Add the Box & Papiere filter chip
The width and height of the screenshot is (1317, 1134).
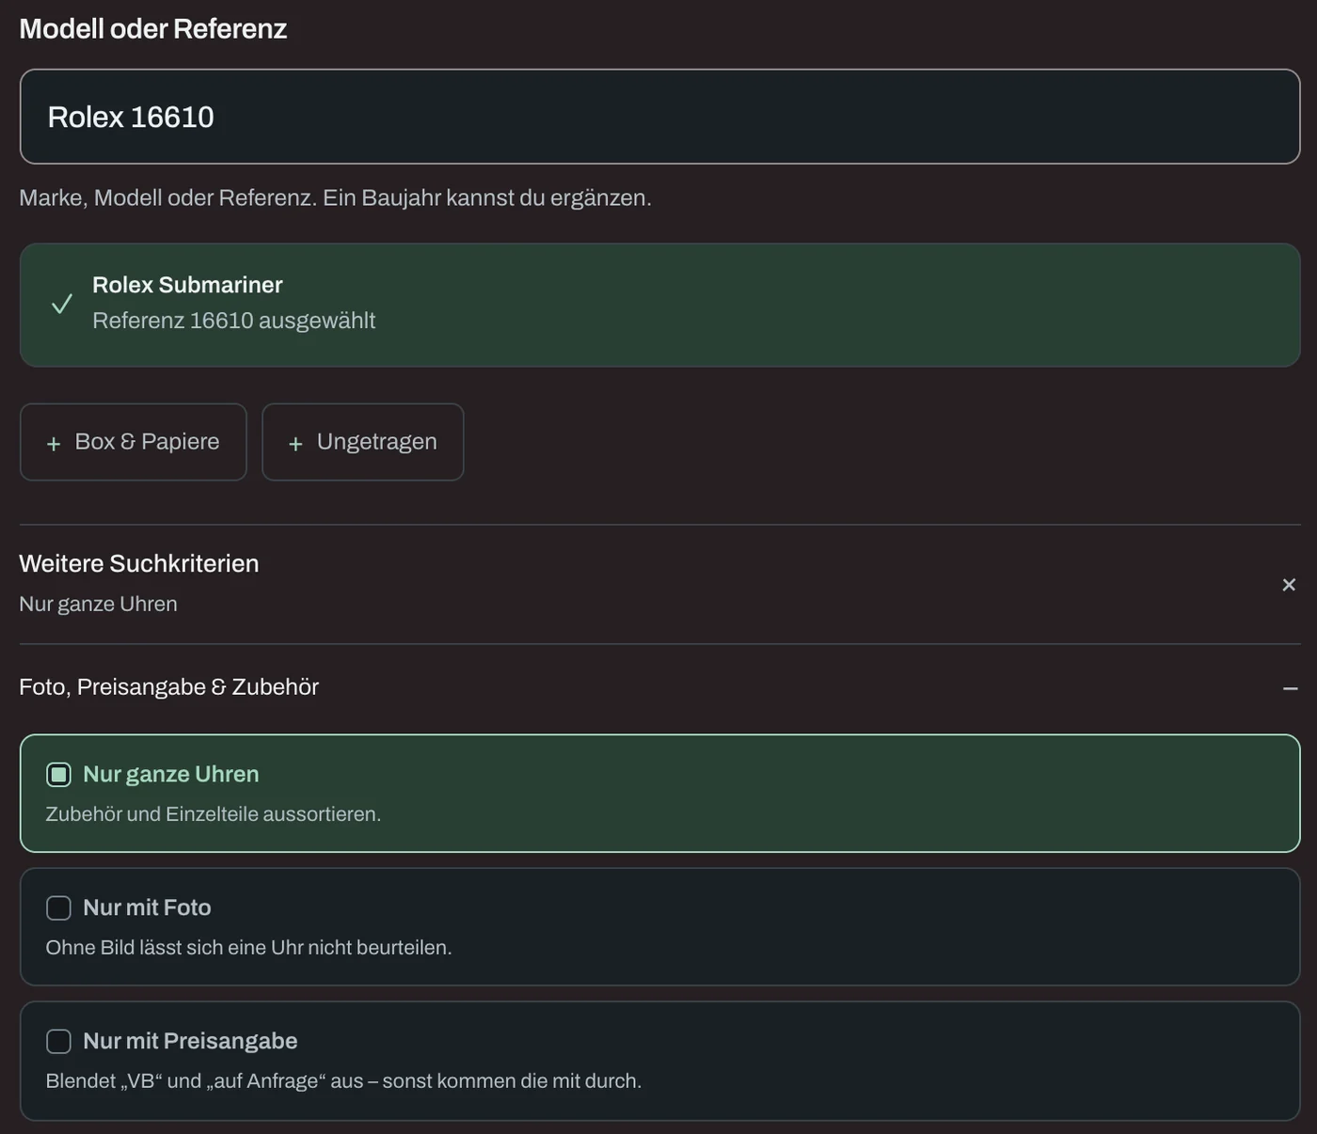coord(133,442)
